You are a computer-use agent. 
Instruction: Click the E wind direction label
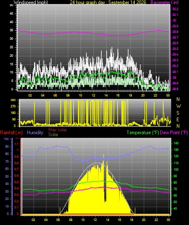coord(178,119)
